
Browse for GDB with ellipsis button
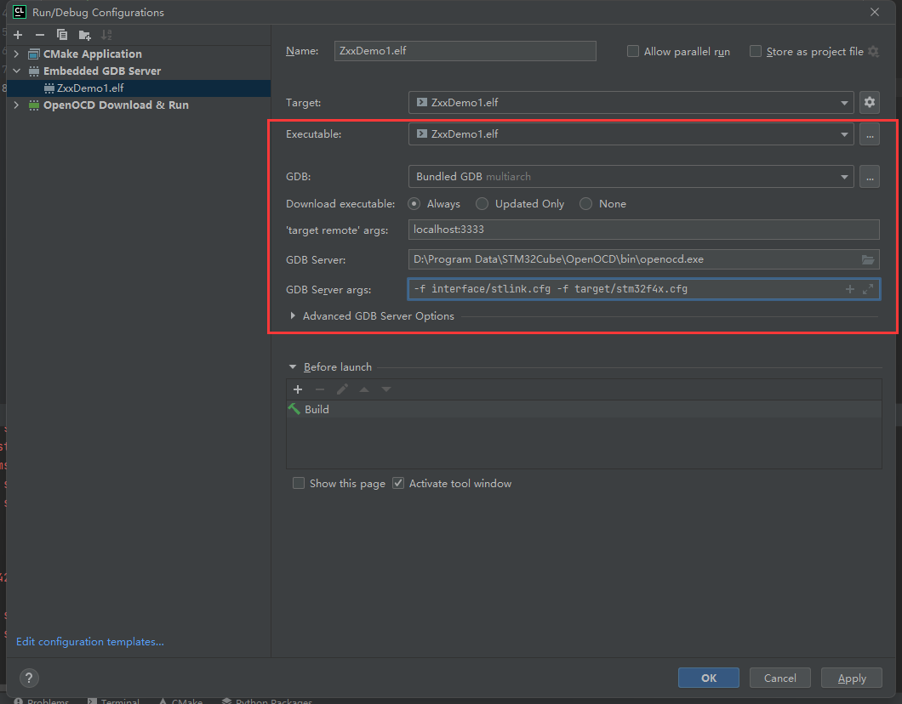tap(869, 177)
